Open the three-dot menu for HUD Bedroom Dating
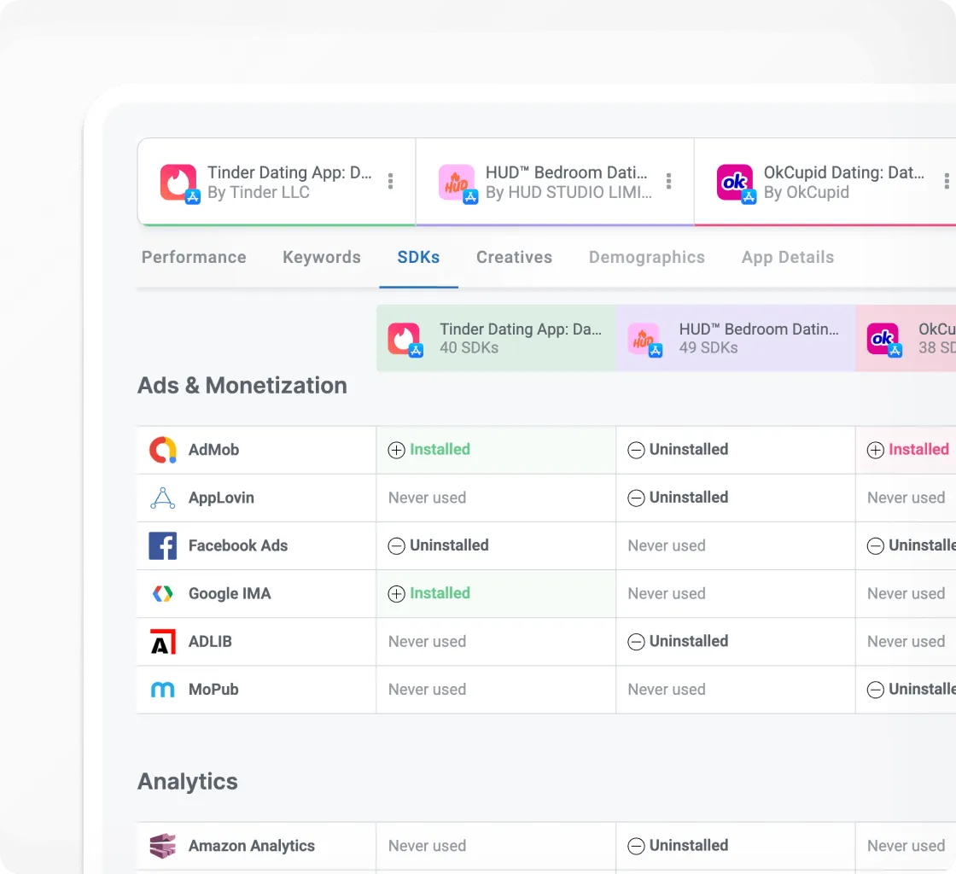 click(x=669, y=181)
